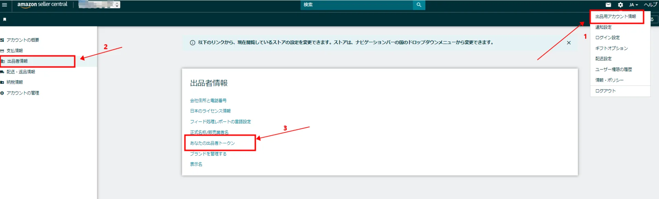
Task: Open the ブランドを管理する link
Action: click(x=208, y=154)
